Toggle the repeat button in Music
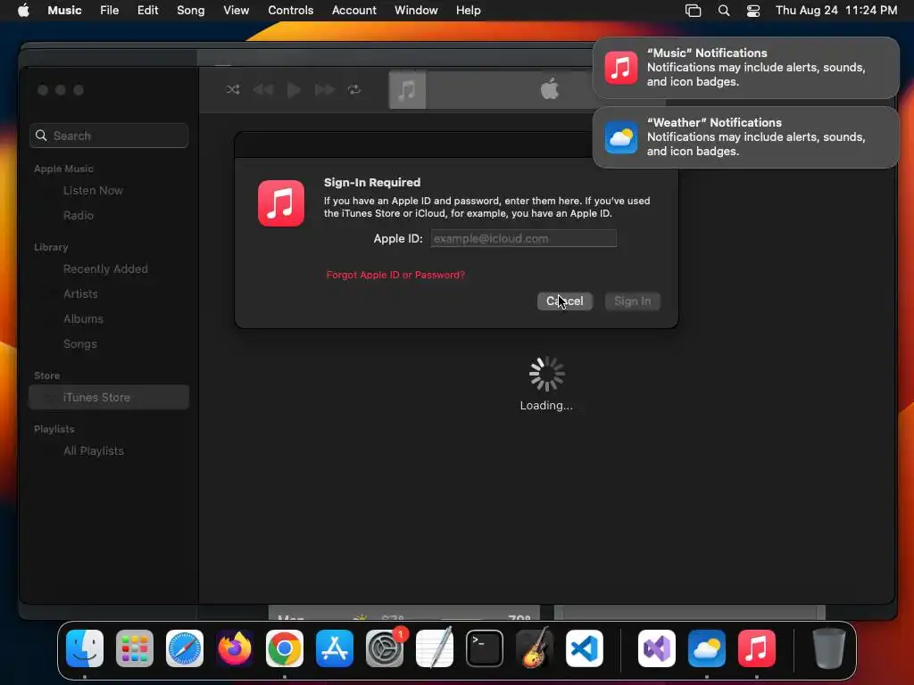914x685 pixels. click(x=354, y=90)
